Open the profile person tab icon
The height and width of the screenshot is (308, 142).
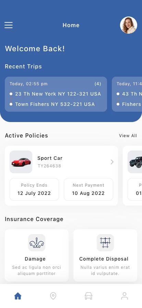point(125,296)
